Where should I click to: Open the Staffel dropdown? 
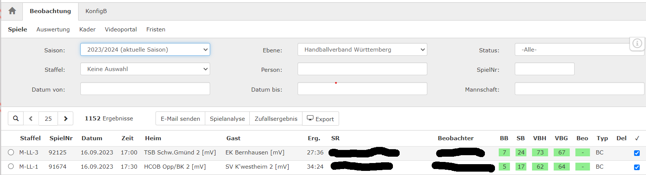pos(145,69)
